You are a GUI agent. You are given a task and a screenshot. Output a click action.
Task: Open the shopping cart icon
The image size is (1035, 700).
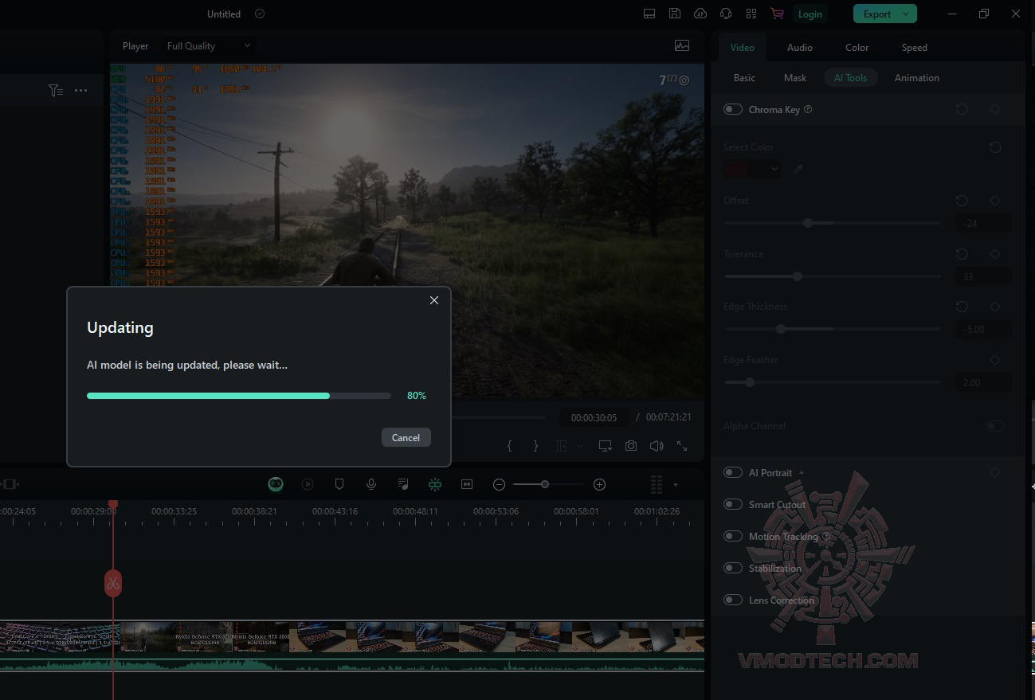(777, 14)
